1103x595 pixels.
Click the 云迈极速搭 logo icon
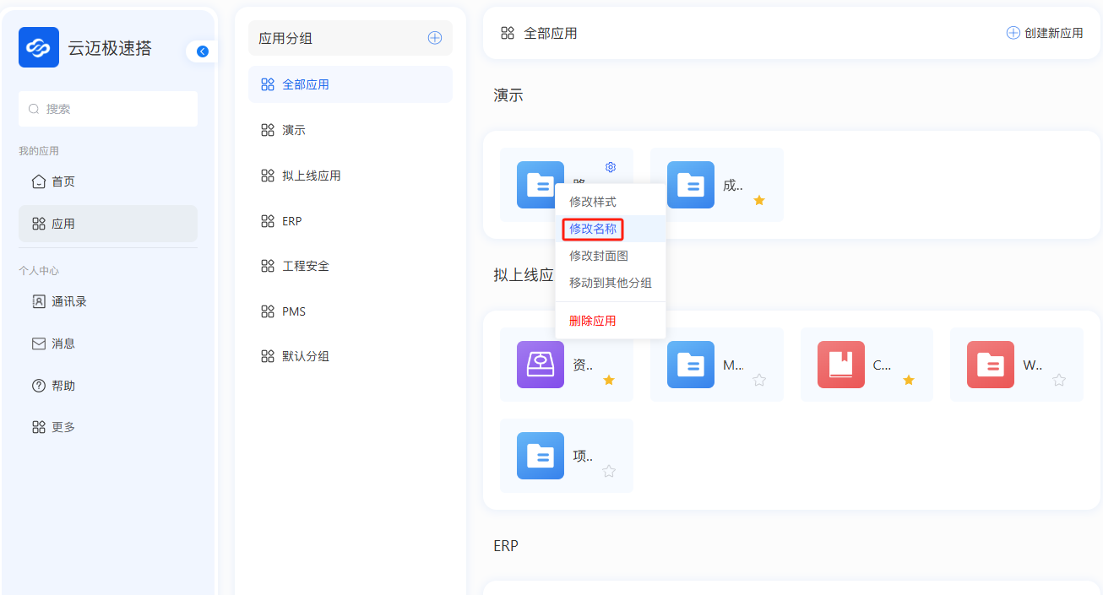tap(39, 47)
